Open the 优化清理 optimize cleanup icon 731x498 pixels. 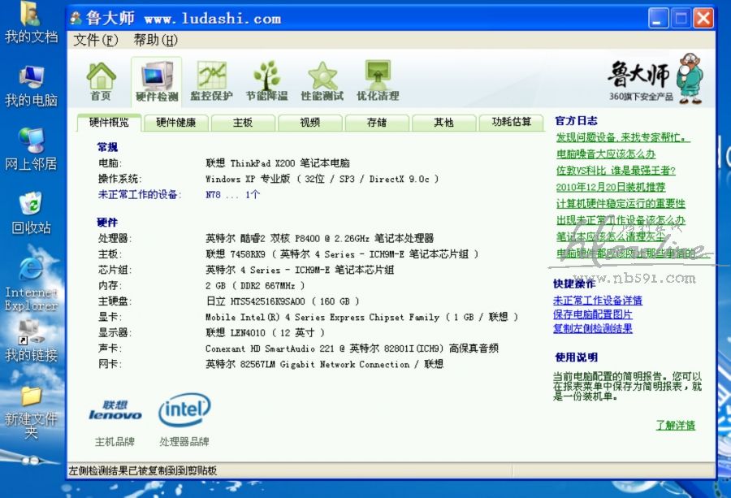[378, 81]
